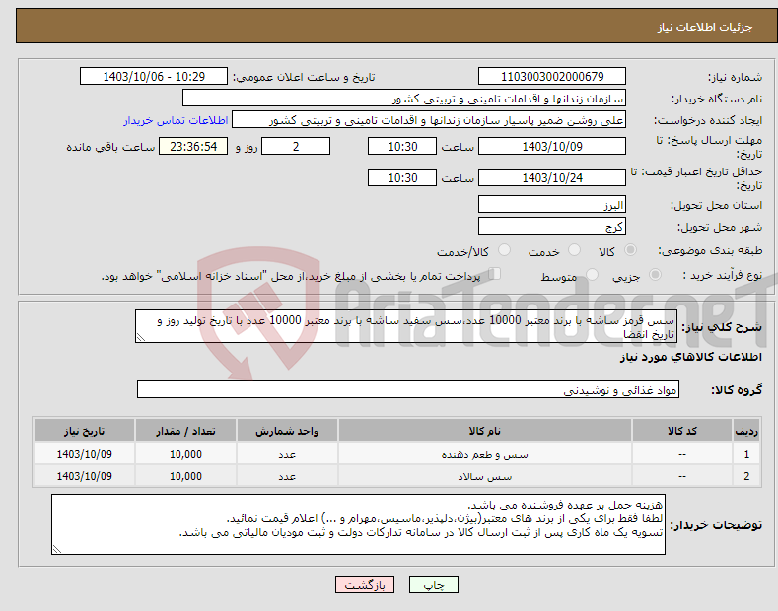Click the شرح کلی نیاز description textbox
The image size is (778, 611).
pos(406,326)
